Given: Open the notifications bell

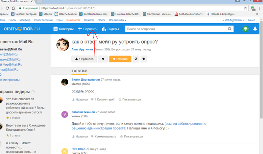Looking at the screenshot, I should click(255, 29).
